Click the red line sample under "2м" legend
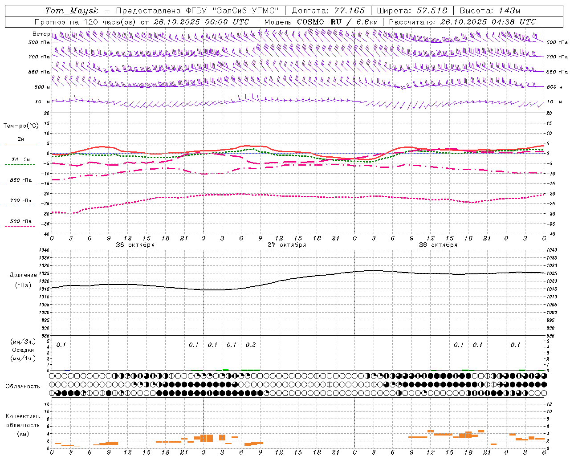 (x=20, y=144)
